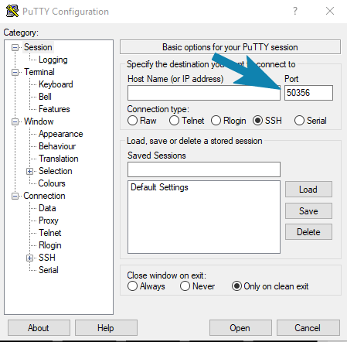Open the Data category
347x342 pixels.
point(47,208)
